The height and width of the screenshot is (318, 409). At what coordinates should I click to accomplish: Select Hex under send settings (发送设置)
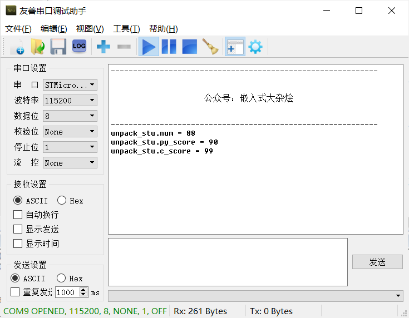[x=70, y=279]
